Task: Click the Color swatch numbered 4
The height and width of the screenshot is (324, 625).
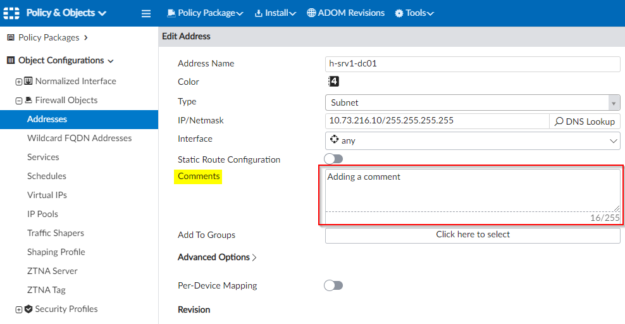Action: (333, 82)
